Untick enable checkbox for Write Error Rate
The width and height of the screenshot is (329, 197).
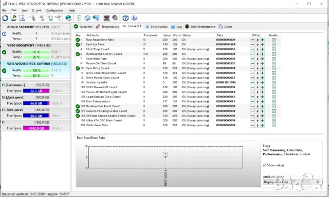[273, 125]
